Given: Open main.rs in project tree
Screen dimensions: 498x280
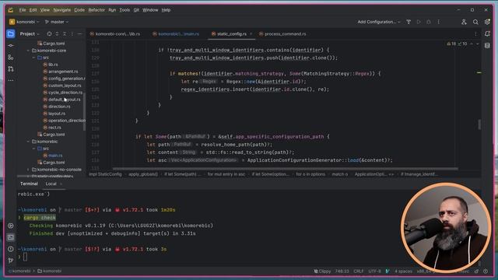Looking at the screenshot, I should pos(53,156).
